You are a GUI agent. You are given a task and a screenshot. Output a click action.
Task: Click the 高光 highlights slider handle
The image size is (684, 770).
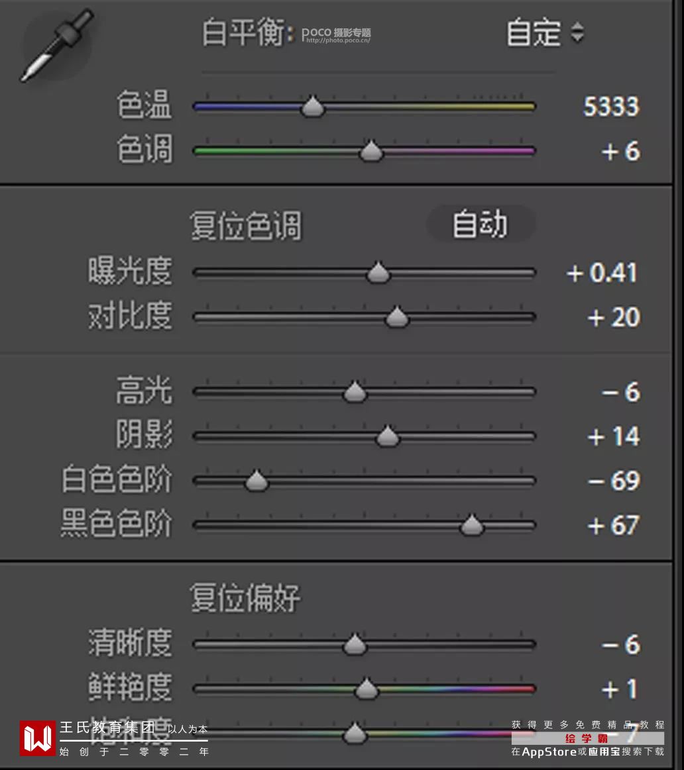click(355, 393)
